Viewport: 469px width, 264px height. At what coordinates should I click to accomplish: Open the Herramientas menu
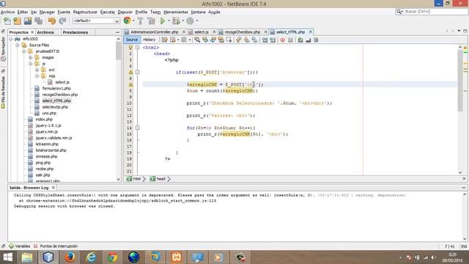point(176,12)
